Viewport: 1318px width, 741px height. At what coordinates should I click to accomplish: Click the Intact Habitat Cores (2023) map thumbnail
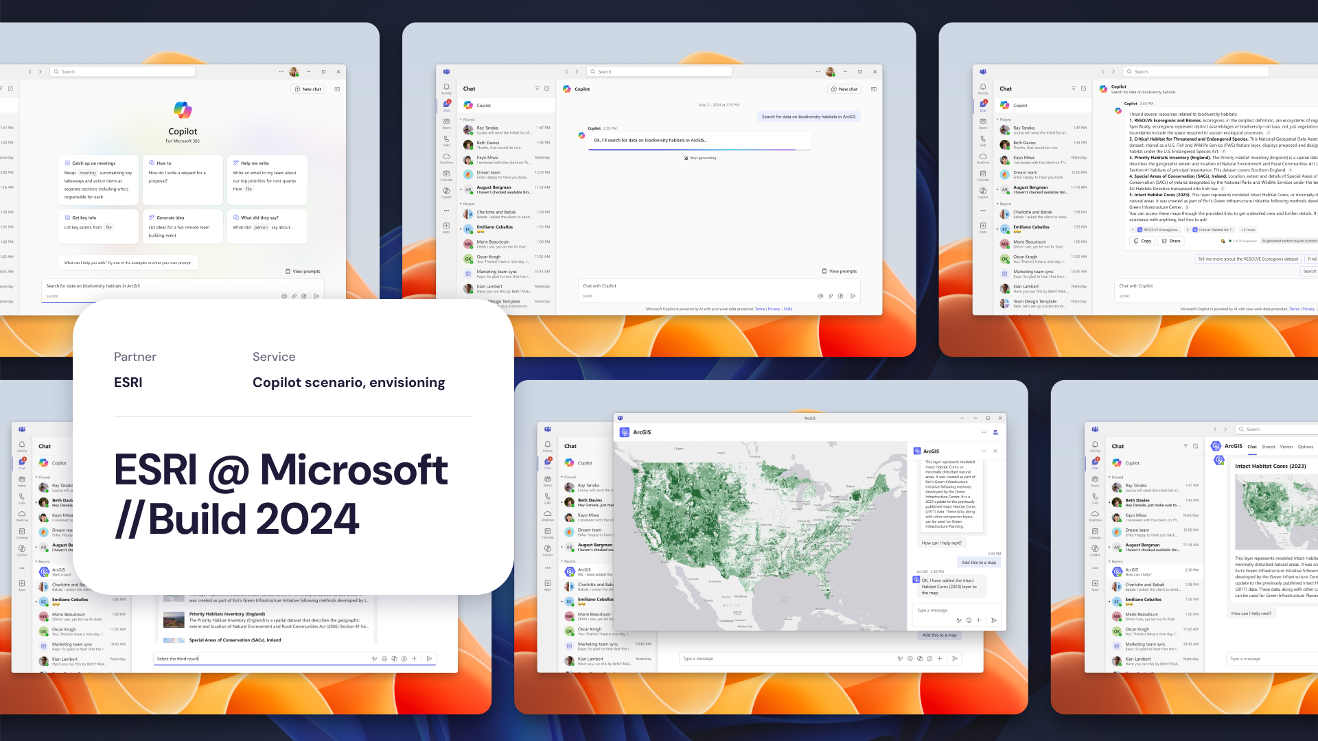[1275, 513]
